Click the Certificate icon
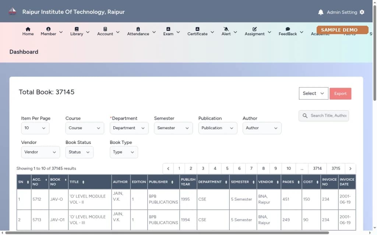The height and width of the screenshot is (235, 377). [197, 29]
